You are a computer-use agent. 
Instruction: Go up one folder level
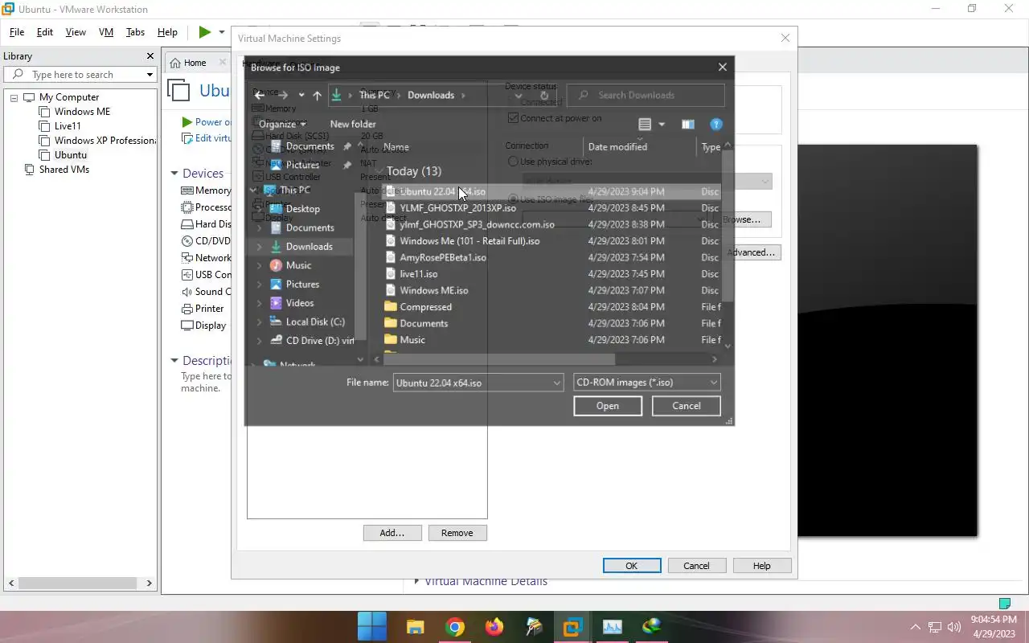point(317,95)
